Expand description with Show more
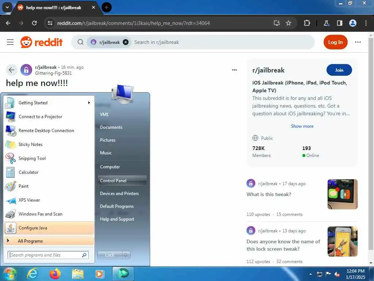 pyautogui.click(x=302, y=126)
